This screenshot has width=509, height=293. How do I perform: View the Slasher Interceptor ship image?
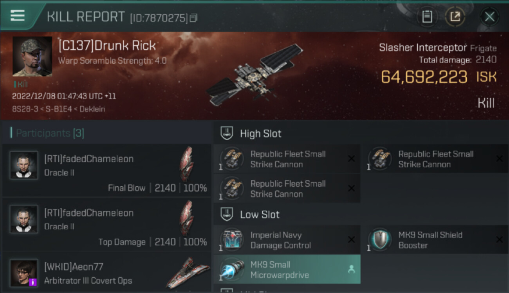point(254,75)
